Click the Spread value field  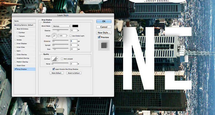click(x=74, y=45)
